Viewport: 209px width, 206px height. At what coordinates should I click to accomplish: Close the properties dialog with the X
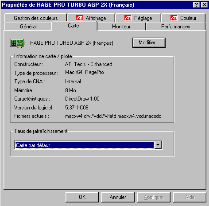(205, 5)
